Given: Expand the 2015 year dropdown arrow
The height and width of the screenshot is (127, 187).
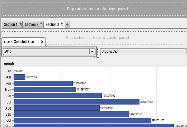Looking at the screenshot, I should coord(92,51).
